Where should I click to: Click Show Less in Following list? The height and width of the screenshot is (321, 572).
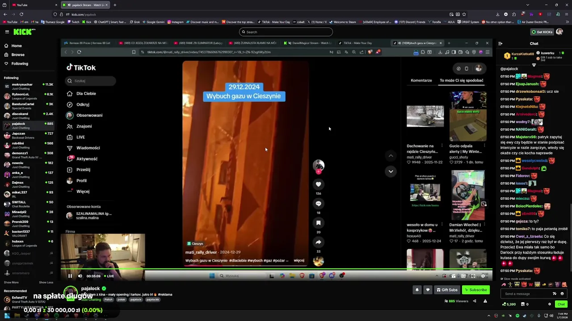click(x=46, y=282)
